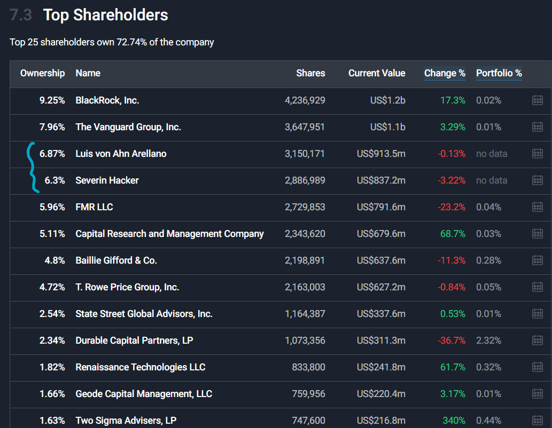Click the 3,647,951 shares value
This screenshot has height=428, width=552.
click(305, 128)
